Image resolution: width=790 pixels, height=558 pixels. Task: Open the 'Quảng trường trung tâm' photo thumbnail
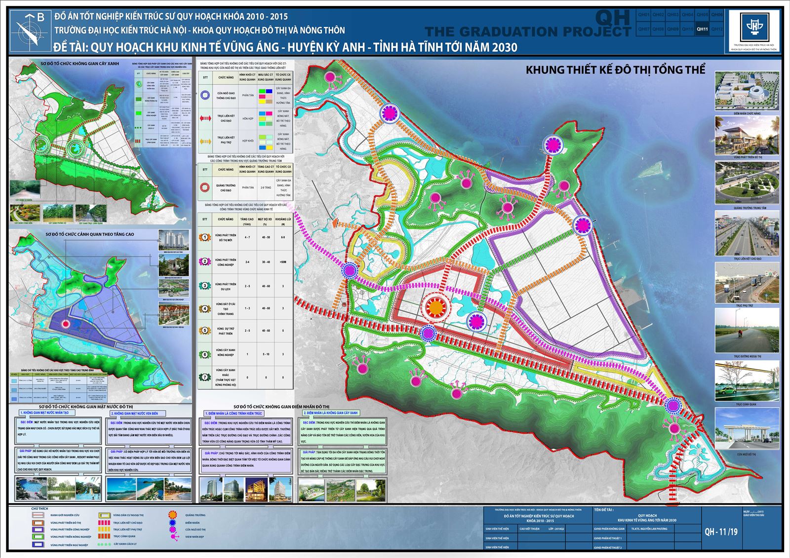click(747, 183)
